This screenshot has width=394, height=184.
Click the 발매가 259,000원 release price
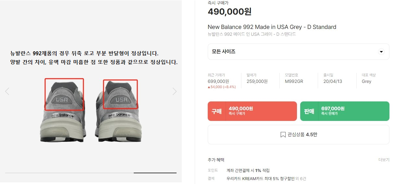click(257, 81)
